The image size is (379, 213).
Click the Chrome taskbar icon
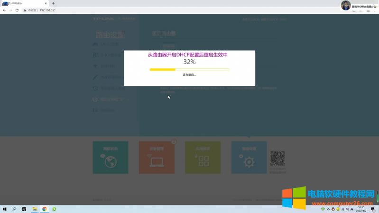coord(45,209)
